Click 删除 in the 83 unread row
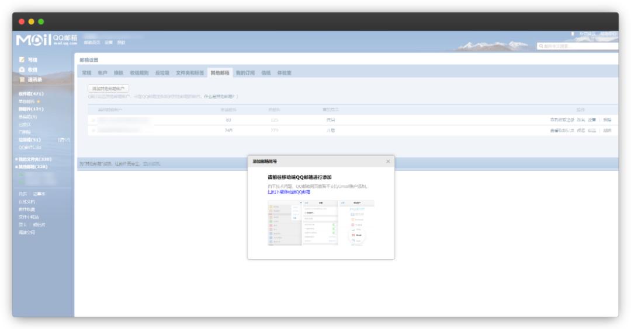This screenshot has height=329, width=631. [607, 120]
